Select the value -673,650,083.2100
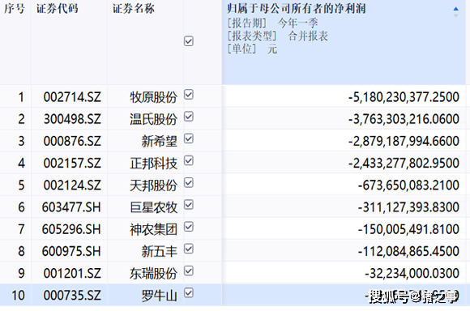 pyautogui.click(x=408, y=185)
